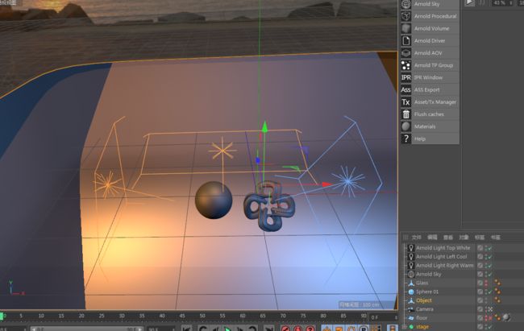This screenshot has width=524, height=331.
Task: Click the Arnold Volume icon
Action: [405, 28]
